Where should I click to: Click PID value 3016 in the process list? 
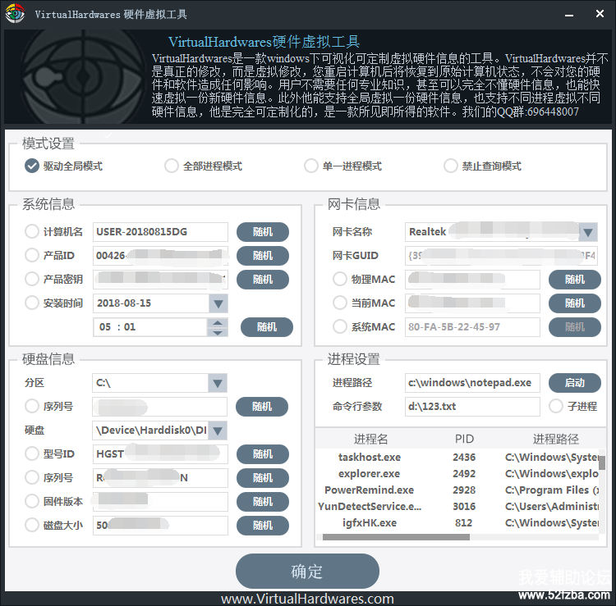click(464, 507)
